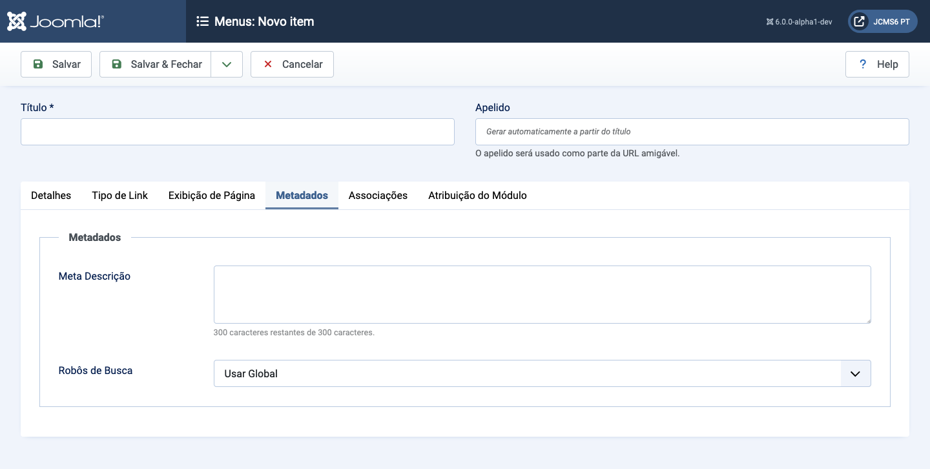Grab the Meta Descrição textarea resize handle
Viewport: 930px width, 469px height.
coord(867,320)
